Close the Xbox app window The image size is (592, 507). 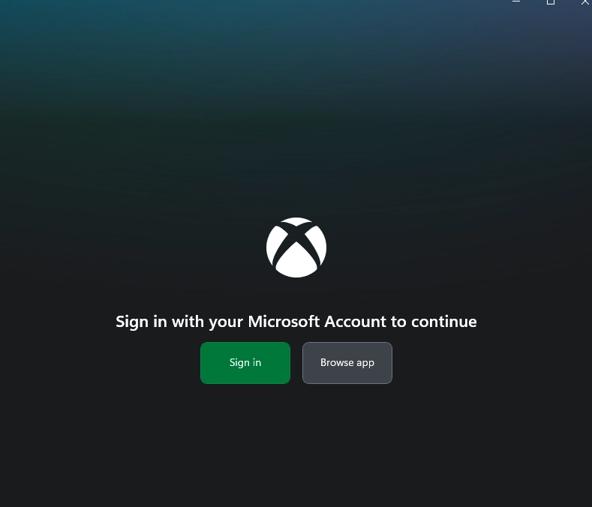[x=584, y=2]
